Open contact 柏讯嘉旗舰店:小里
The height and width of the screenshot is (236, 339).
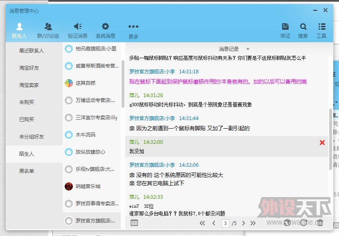(92, 49)
